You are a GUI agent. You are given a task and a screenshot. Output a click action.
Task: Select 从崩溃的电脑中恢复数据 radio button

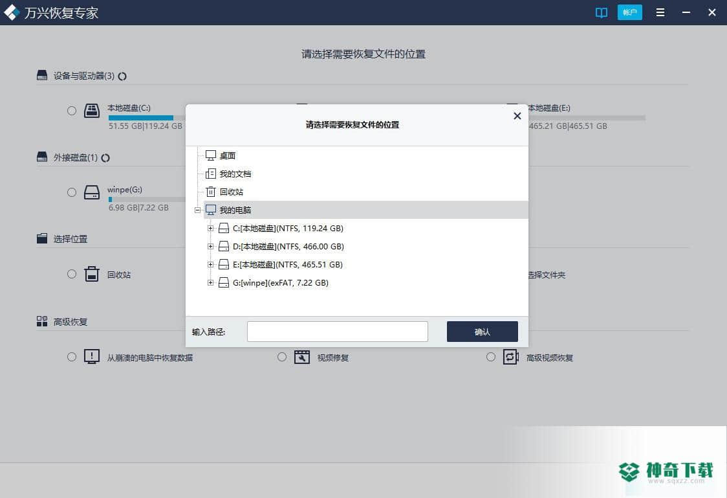click(71, 357)
